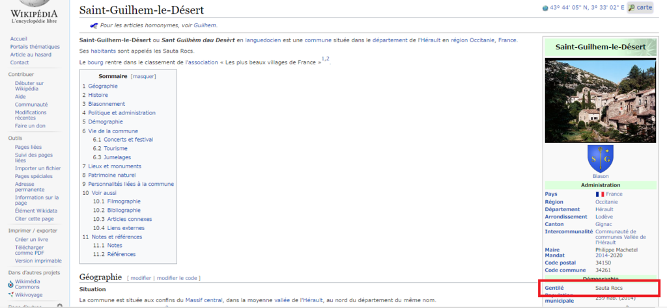The height and width of the screenshot is (308, 667).
Task: Jump to 6.2 Tourisme
Action: pos(109,149)
